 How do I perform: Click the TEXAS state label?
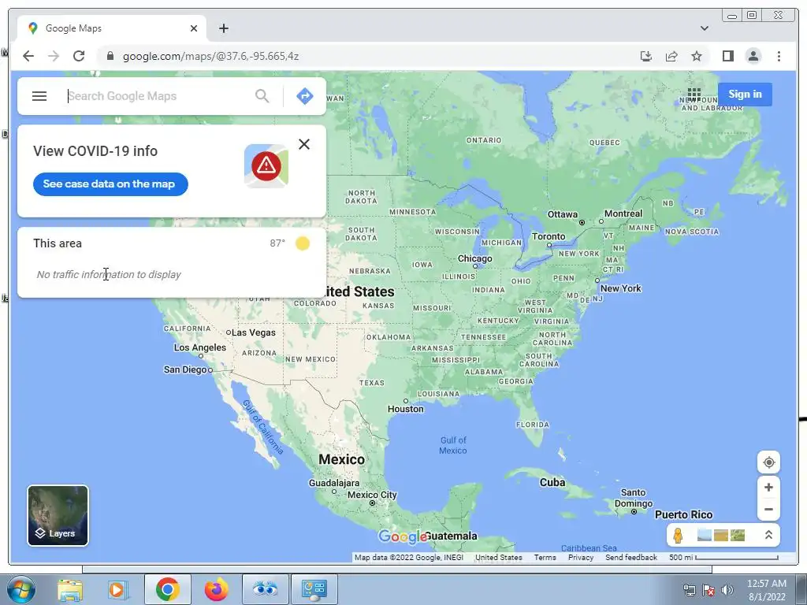coord(372,383)
